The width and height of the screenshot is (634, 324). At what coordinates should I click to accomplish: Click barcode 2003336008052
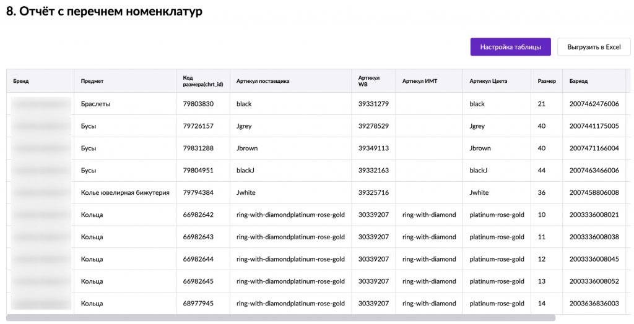[x=594, y=281]
